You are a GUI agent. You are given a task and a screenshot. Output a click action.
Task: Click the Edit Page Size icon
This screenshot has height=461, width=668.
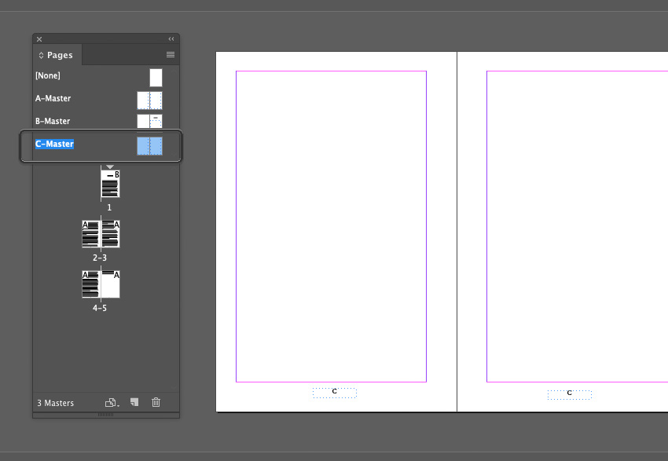108,402
